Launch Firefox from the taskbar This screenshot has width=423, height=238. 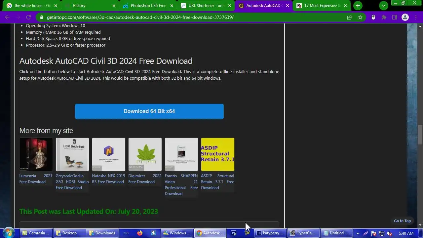[140, 233]
